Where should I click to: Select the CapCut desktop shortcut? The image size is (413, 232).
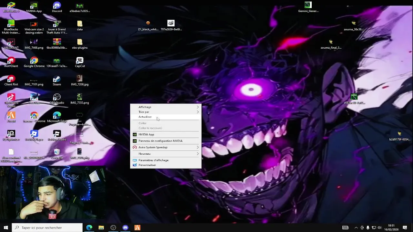click(80, 62)
